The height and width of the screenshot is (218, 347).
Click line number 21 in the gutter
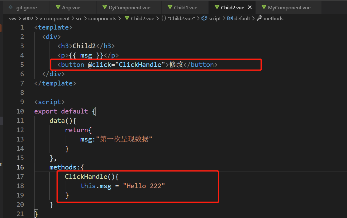pyautogui.click(x=20, y=214)
